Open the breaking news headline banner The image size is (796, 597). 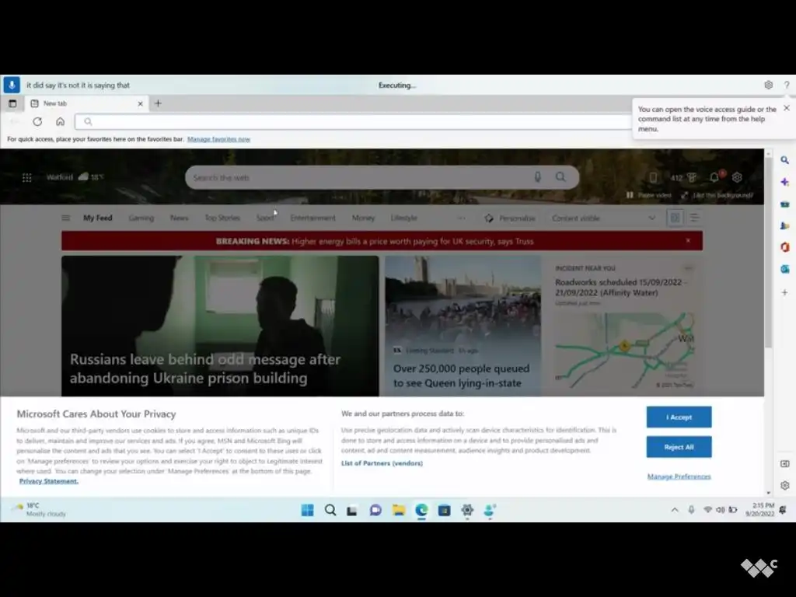point(375,241)
